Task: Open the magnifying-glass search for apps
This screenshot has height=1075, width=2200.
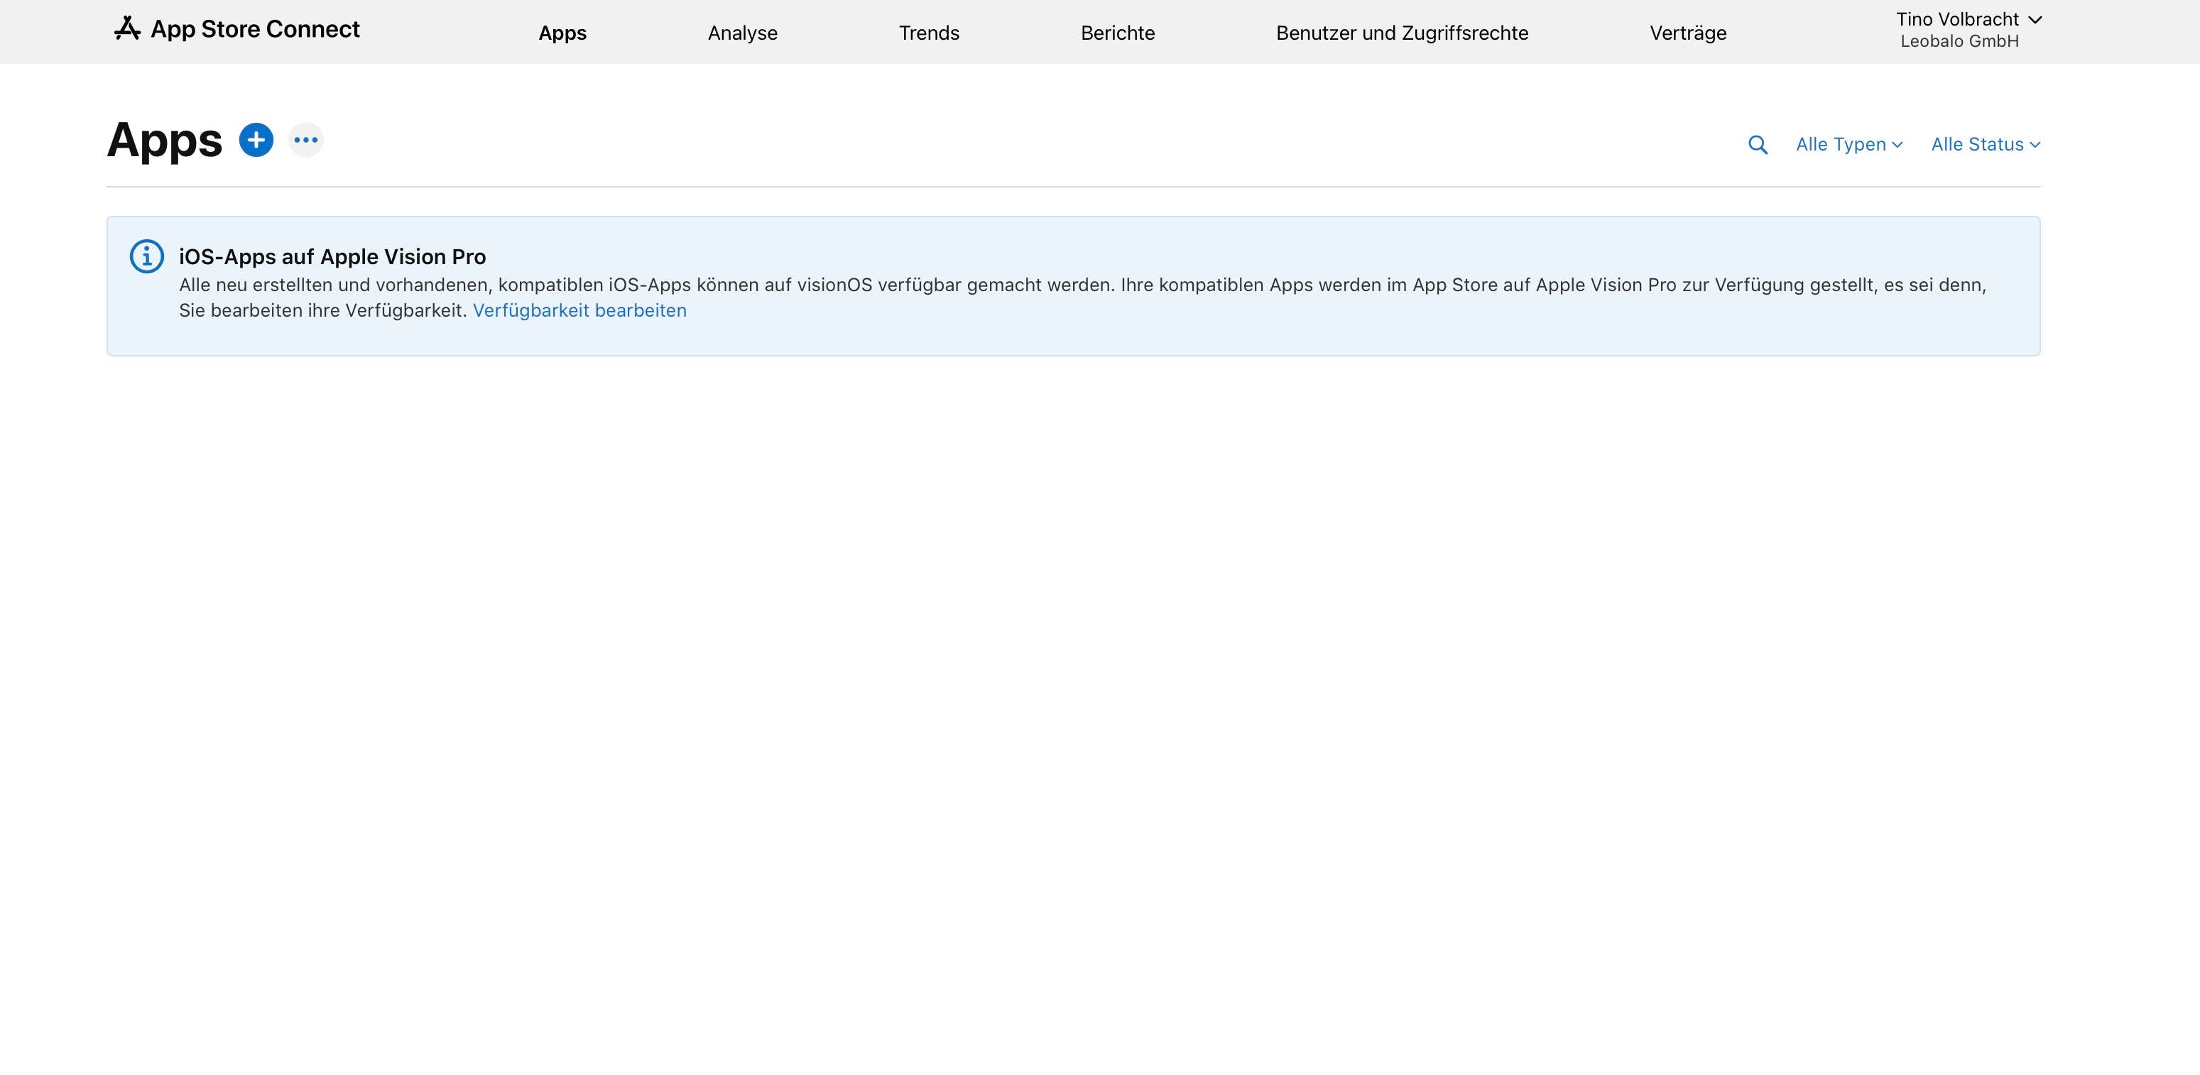Action: click(1758, 145)
